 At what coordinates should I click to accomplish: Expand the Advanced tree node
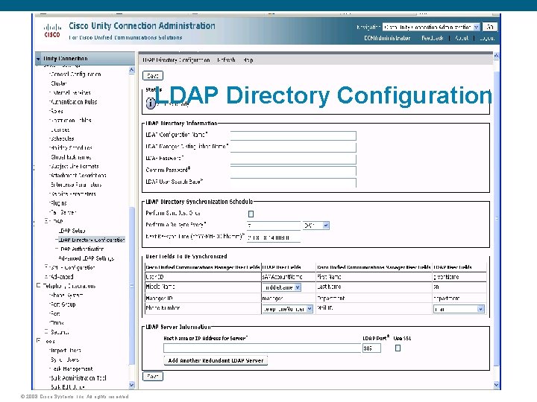pyautogui.click(x=46, y=276)
